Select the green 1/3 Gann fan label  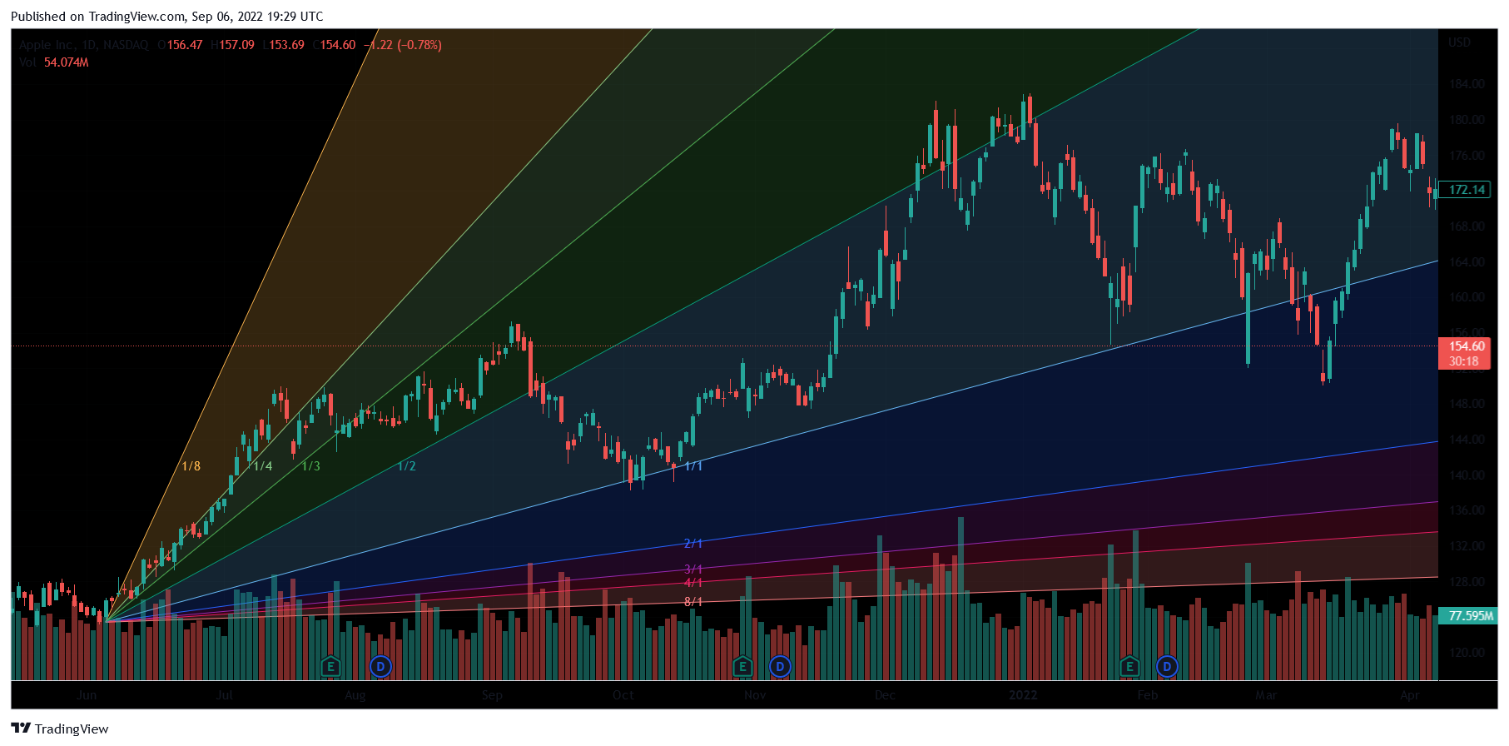click(310, 466)
